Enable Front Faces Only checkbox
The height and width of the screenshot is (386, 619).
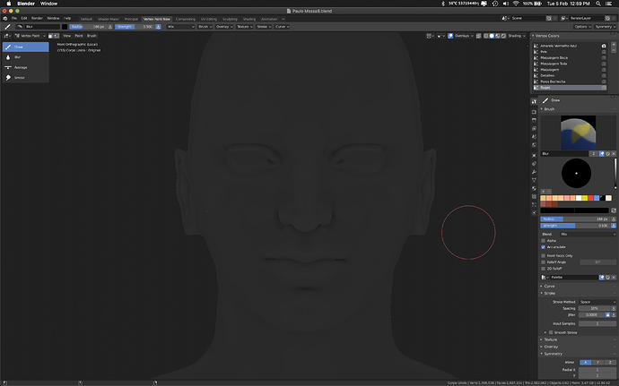(544, 256)
